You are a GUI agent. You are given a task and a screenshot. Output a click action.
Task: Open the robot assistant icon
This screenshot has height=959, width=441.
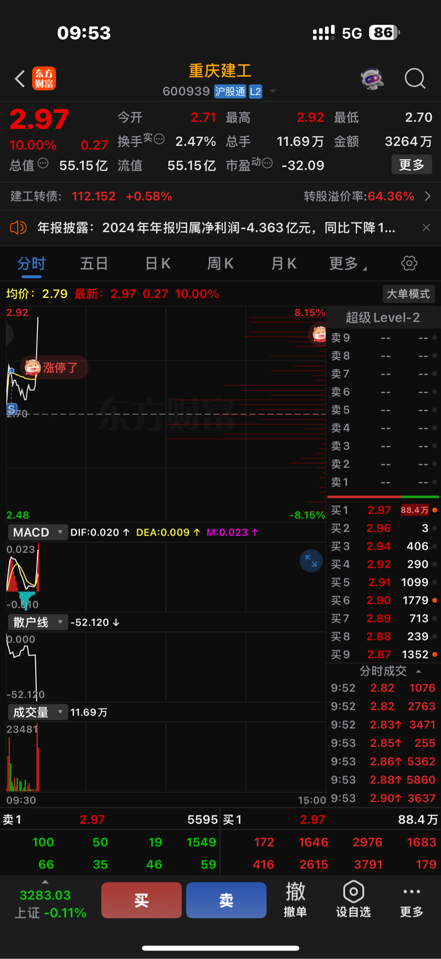[x=372, y=79]
